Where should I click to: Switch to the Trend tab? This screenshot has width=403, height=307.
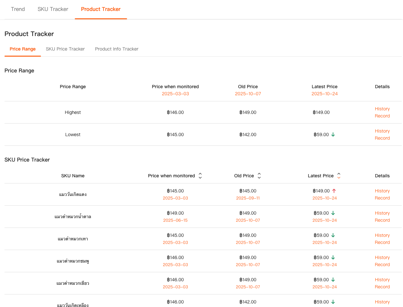click(x=18, y=9)
